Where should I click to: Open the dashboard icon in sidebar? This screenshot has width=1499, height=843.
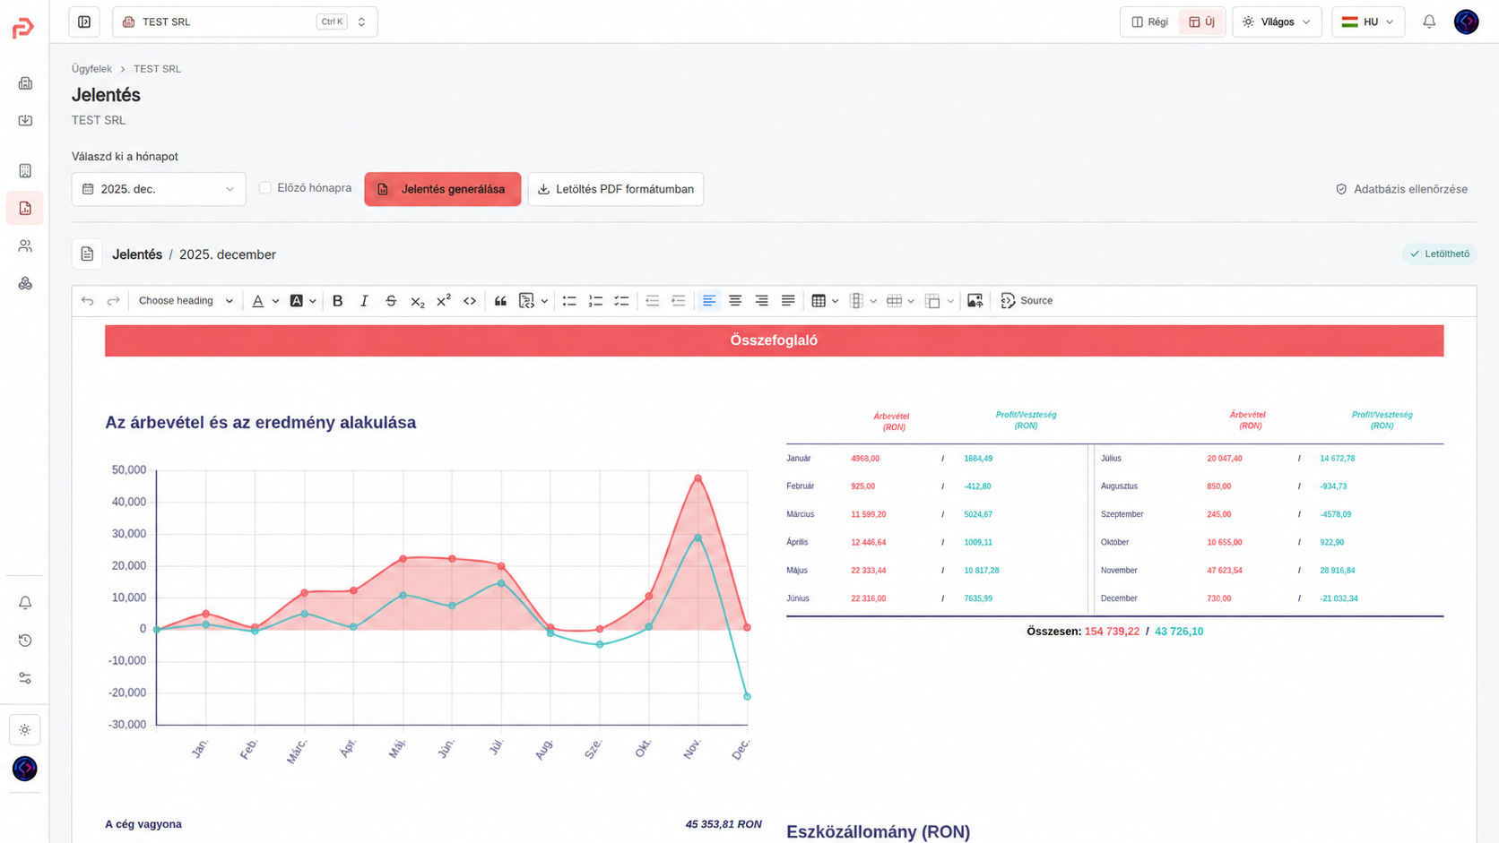coord(25,83)
